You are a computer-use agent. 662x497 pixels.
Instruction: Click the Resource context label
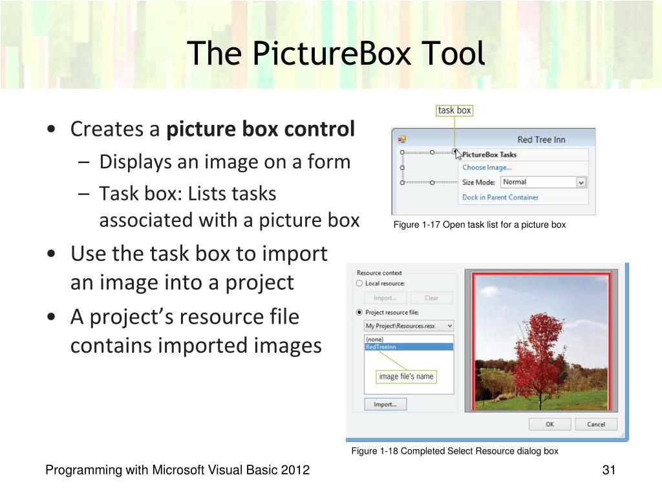coord(379,273)
